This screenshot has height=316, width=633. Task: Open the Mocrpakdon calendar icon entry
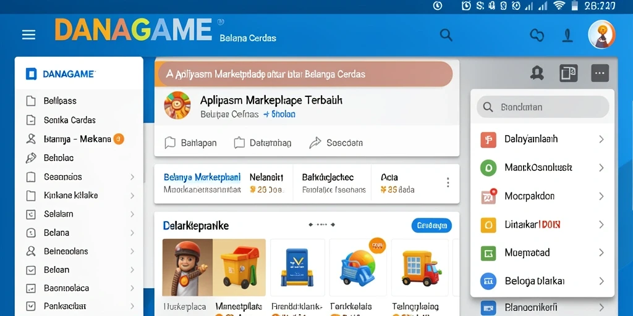[x=543, y=196]
